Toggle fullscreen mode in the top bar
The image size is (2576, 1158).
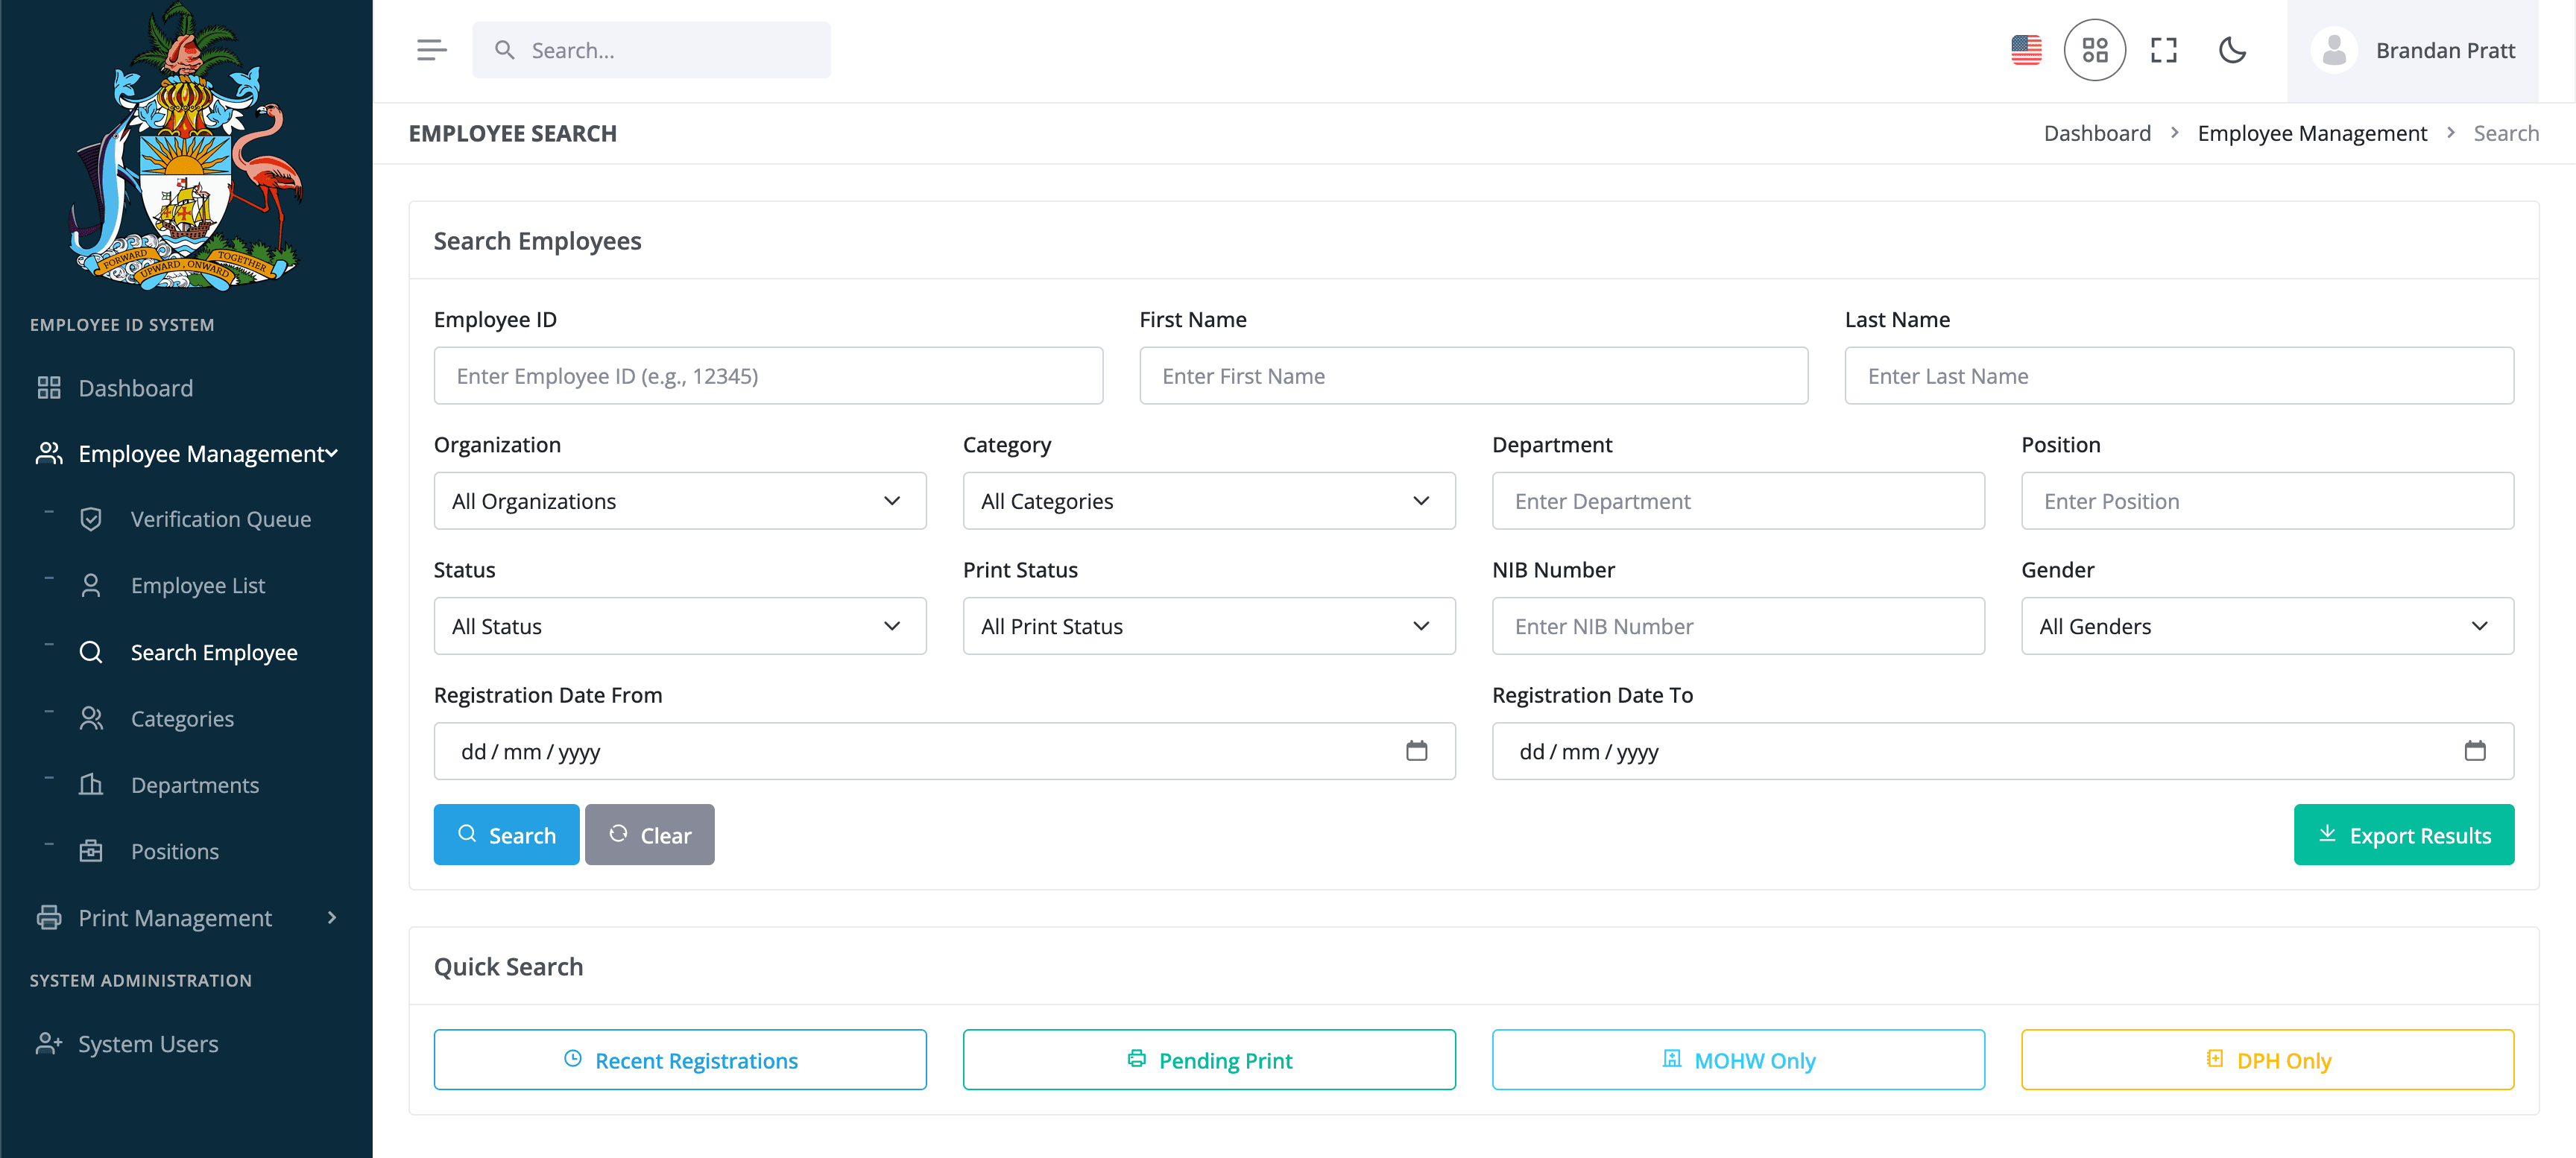(x=2164, y=49)
